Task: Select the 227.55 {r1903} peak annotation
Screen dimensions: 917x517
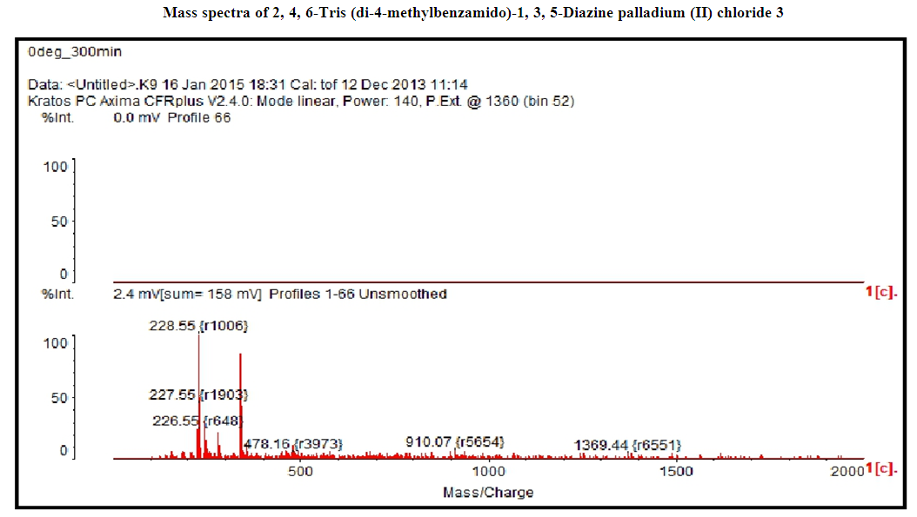Action: 199,394
